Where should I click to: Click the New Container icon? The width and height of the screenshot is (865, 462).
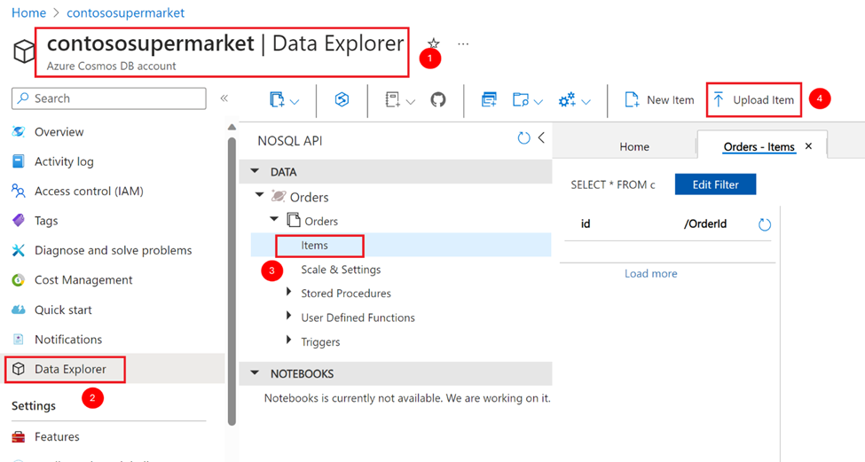point(277,100)
